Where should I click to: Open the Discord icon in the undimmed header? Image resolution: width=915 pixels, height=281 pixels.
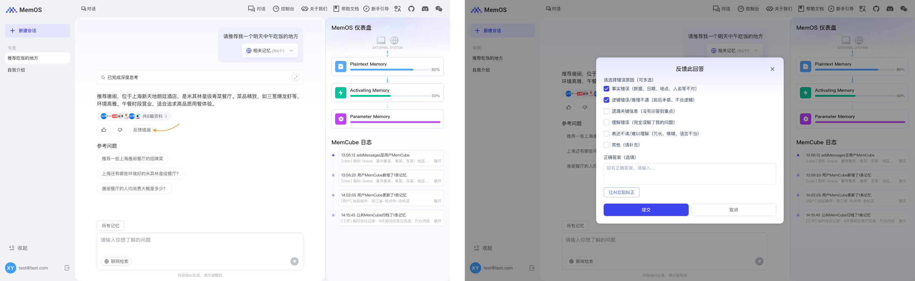(425, 9)
